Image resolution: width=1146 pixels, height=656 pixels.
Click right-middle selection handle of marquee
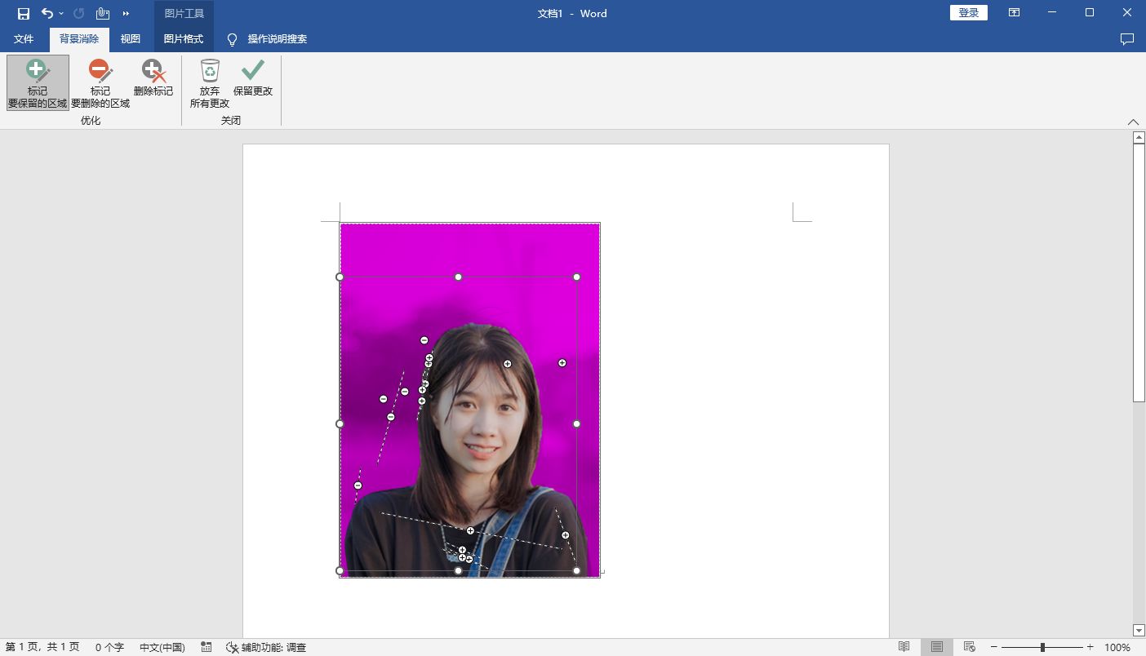click(576, 423)
